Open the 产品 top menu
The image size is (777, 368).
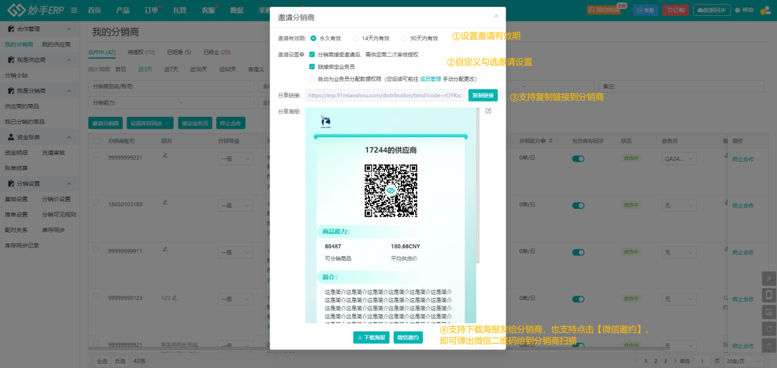pos(122,10)
